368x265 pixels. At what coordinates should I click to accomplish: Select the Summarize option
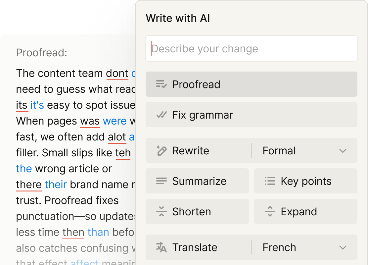(197, 181)
